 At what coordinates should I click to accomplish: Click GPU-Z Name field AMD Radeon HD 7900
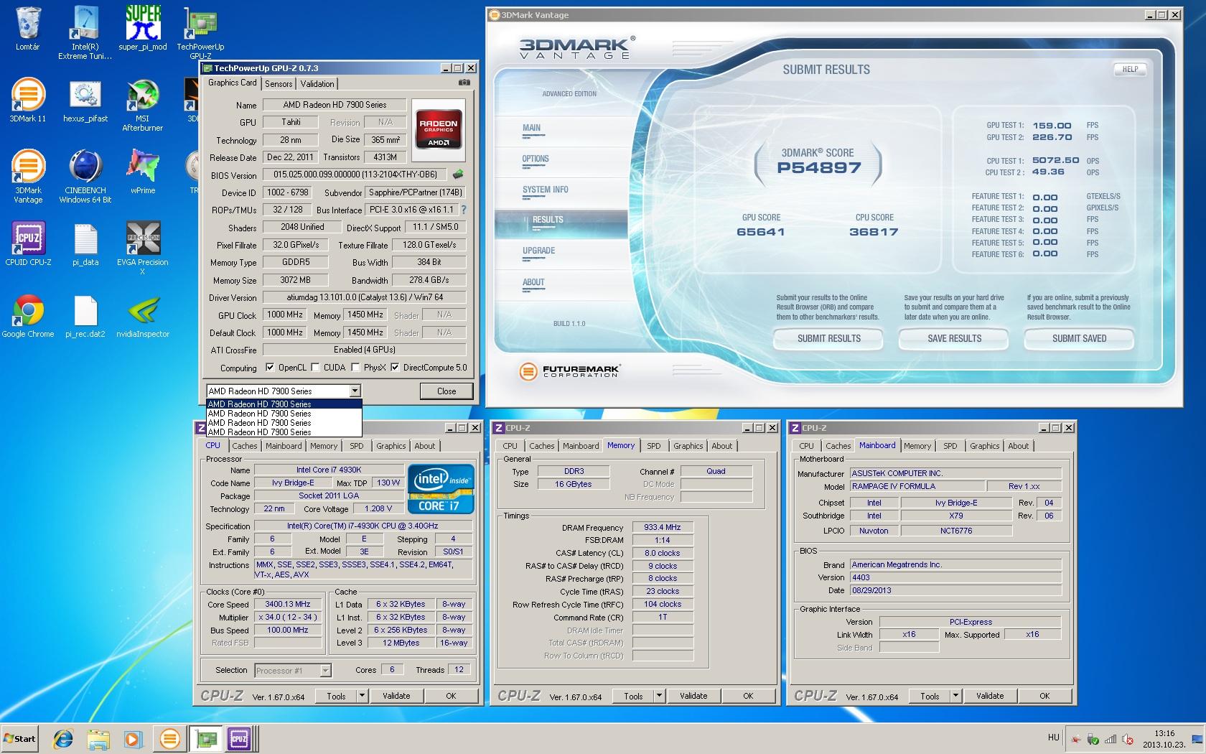(x=335, y=105)
